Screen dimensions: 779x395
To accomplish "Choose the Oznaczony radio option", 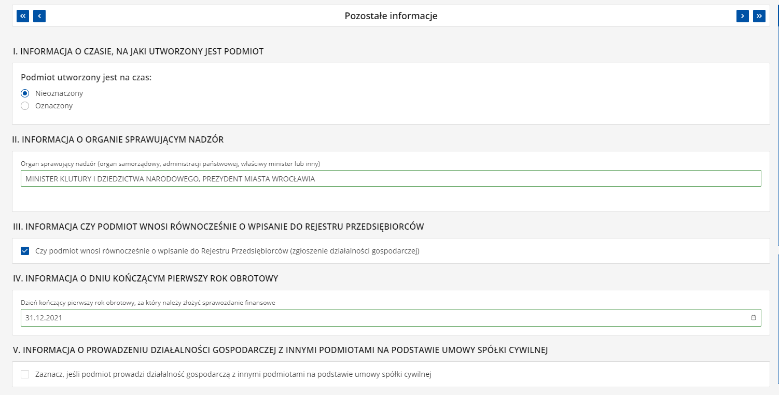I will (25, 106).
